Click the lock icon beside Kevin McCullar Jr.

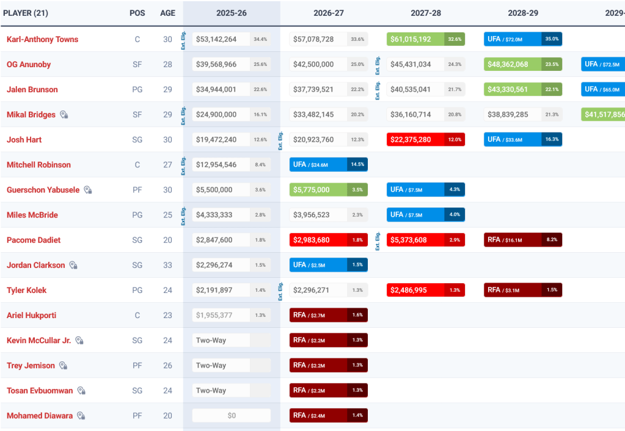click(79, 341)
